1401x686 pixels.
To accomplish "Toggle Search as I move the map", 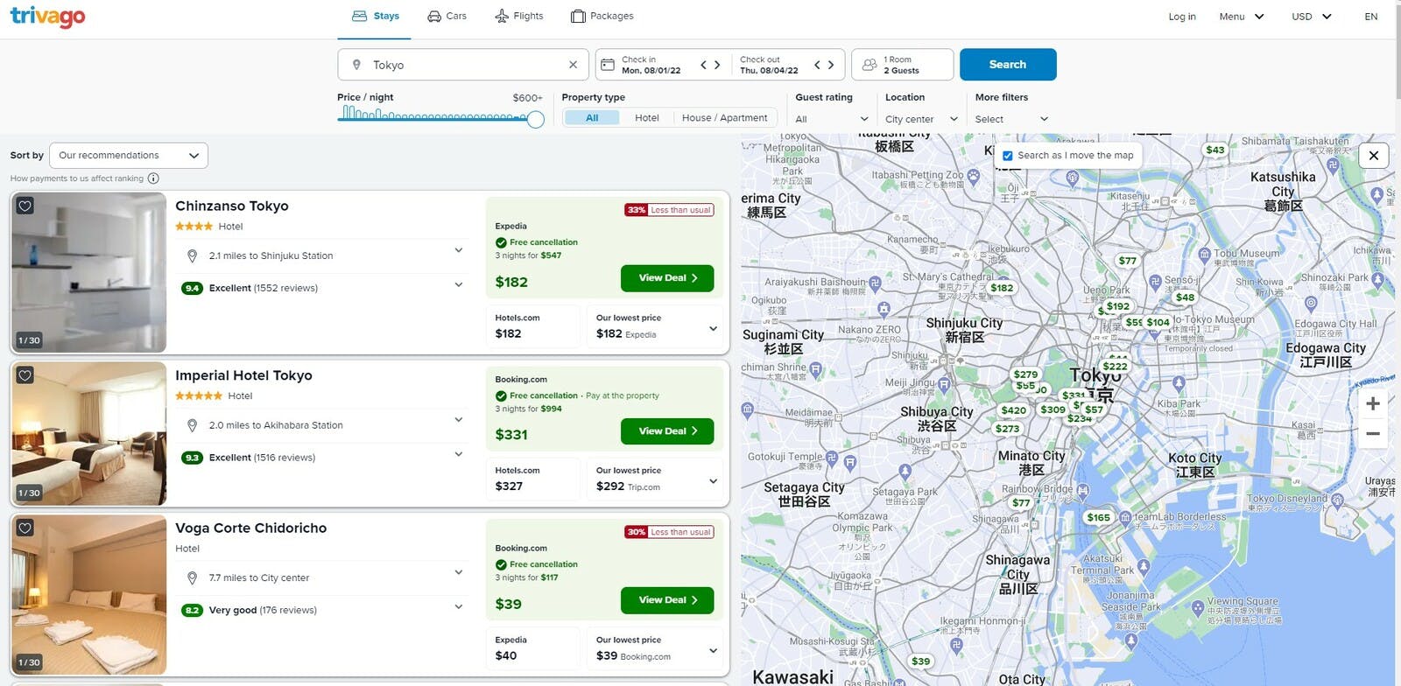I will click(x=1008, y=156).
